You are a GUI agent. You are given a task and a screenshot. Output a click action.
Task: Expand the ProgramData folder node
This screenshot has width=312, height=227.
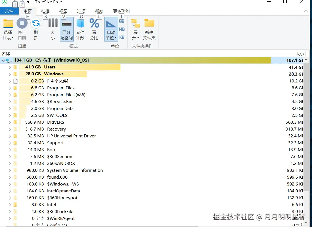click(10, 109)
